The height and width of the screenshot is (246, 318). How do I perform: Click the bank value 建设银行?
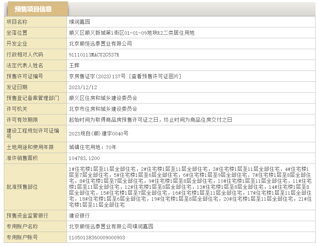79,215
